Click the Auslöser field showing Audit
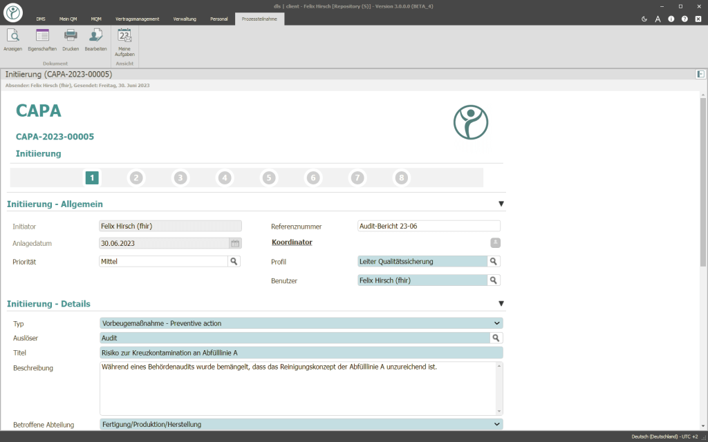 click(295, 338)
